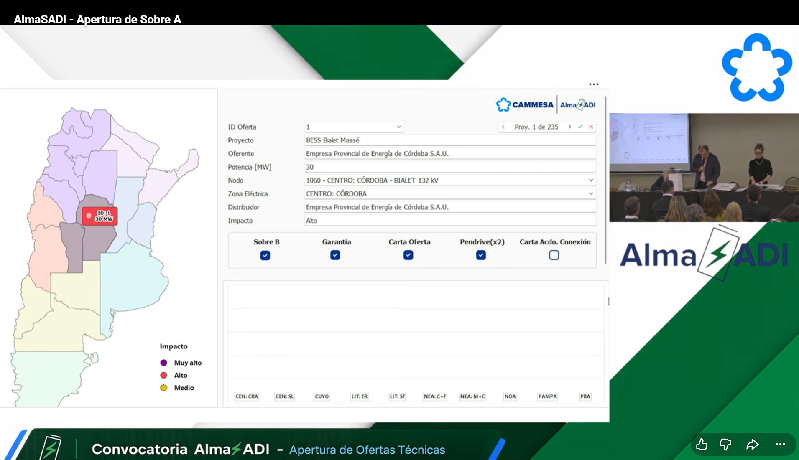Click the thumbs down dislike icon
Image resolution: width=799 pixels, height=460 pixels.
tap(726, 445)
